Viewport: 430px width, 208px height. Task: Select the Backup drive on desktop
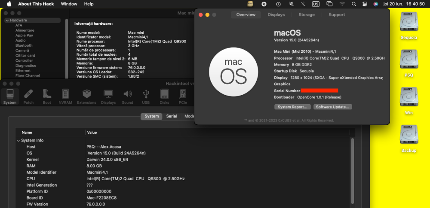(x=408, y=139)
